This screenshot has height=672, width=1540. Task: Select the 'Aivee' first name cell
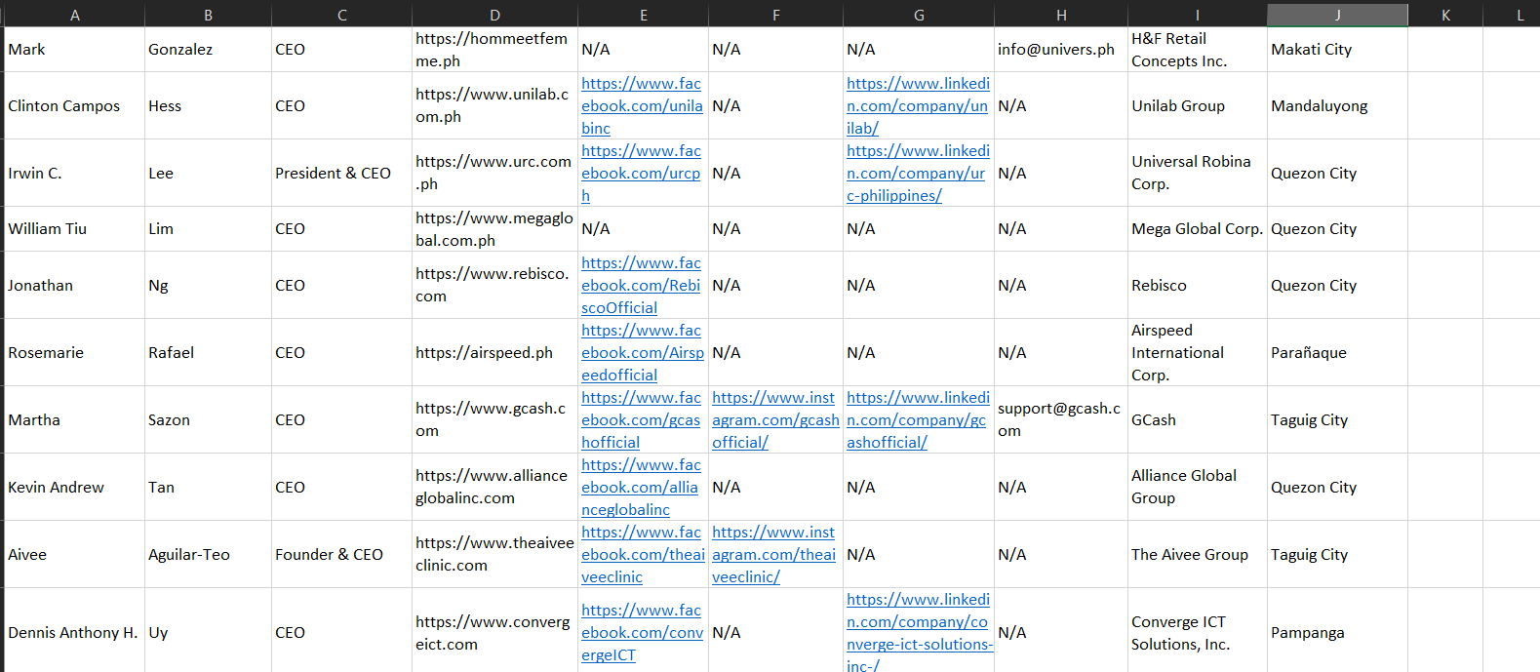point(75,554)
